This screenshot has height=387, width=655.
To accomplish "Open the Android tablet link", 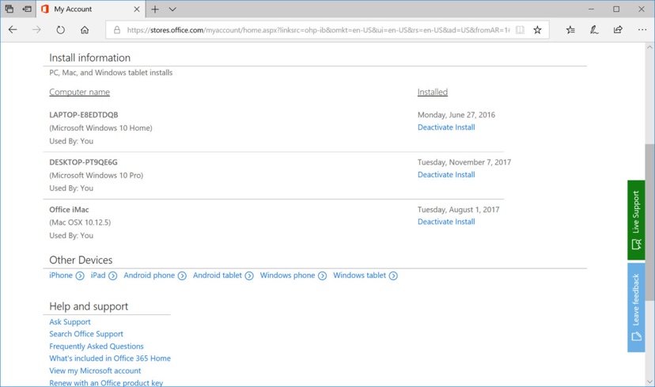I will point(218,275).
